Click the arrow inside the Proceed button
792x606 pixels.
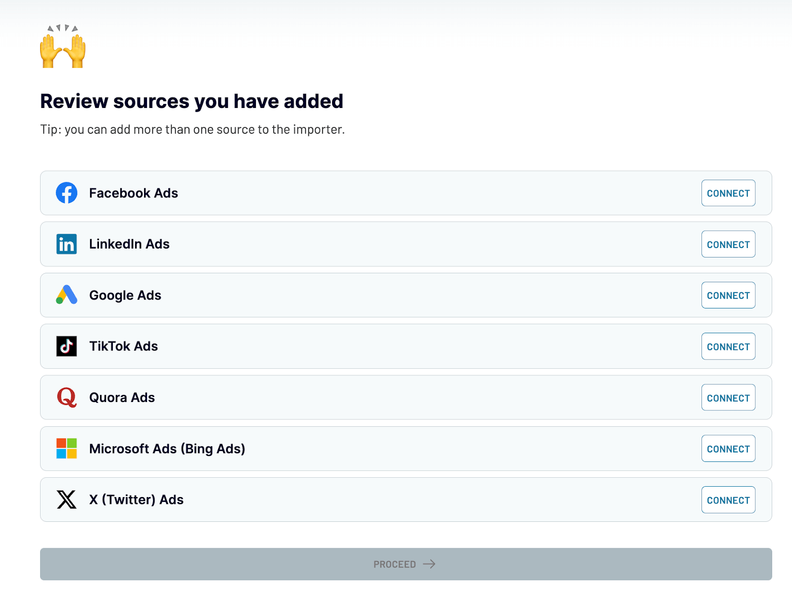click(x=430, y=564)
